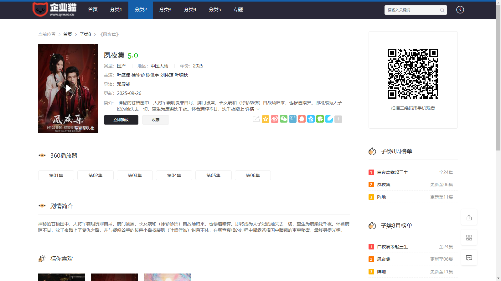Image resolution: width=501 pixels, height=281 pixels.
Task: Open floating chat message icon
Action: tap(469, 258)
